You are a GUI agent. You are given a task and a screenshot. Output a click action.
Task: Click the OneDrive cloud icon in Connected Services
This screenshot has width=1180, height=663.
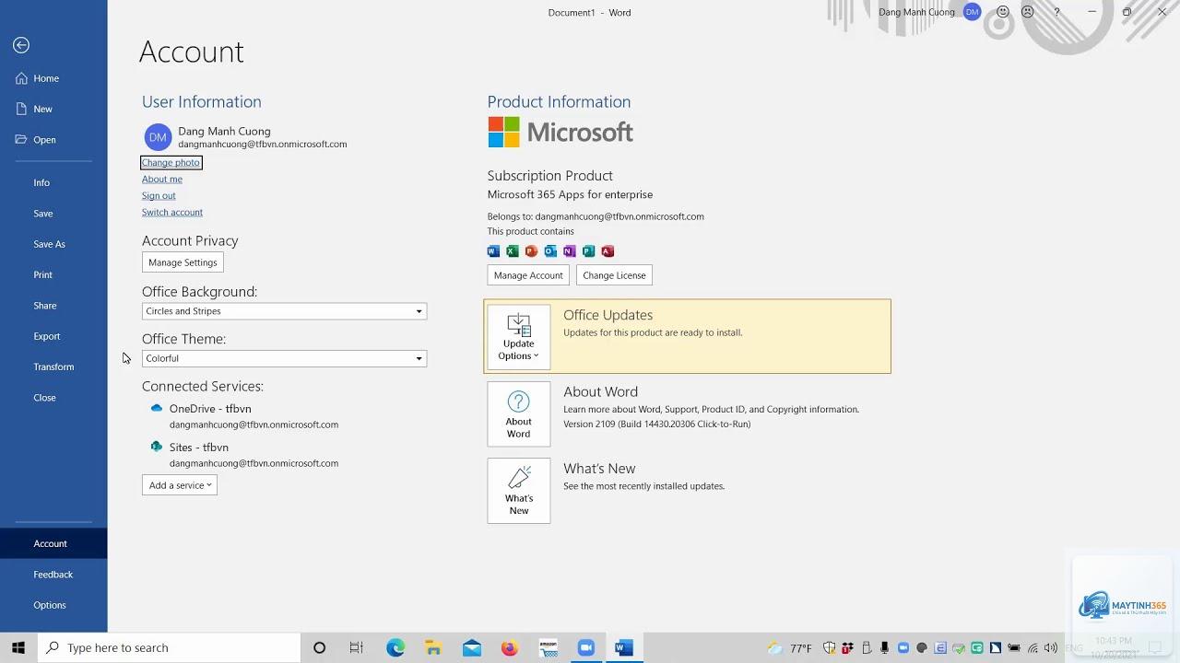pyautogui.click(x=157, y=408)
